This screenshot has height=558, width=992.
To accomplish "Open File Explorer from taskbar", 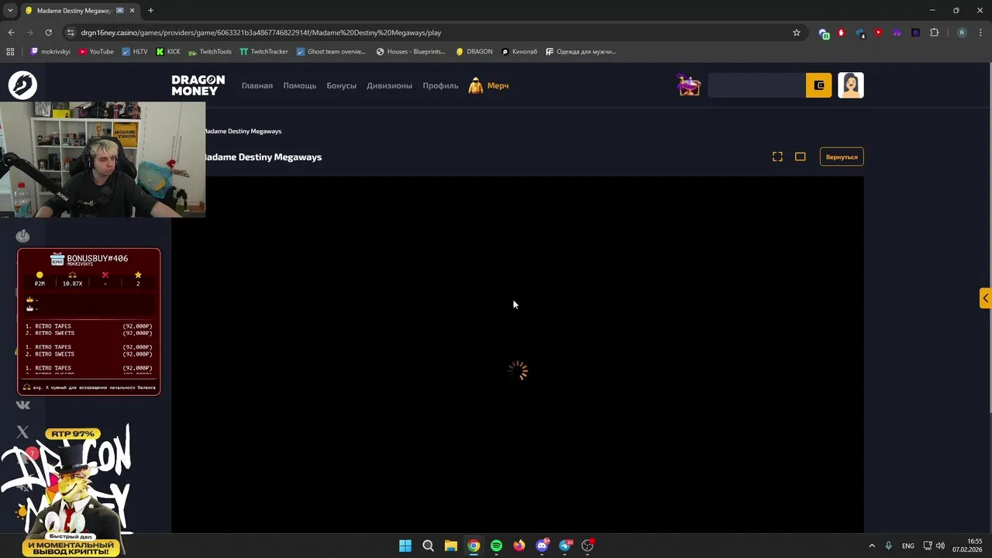I will pyautogui.click(x=451, y=546).
